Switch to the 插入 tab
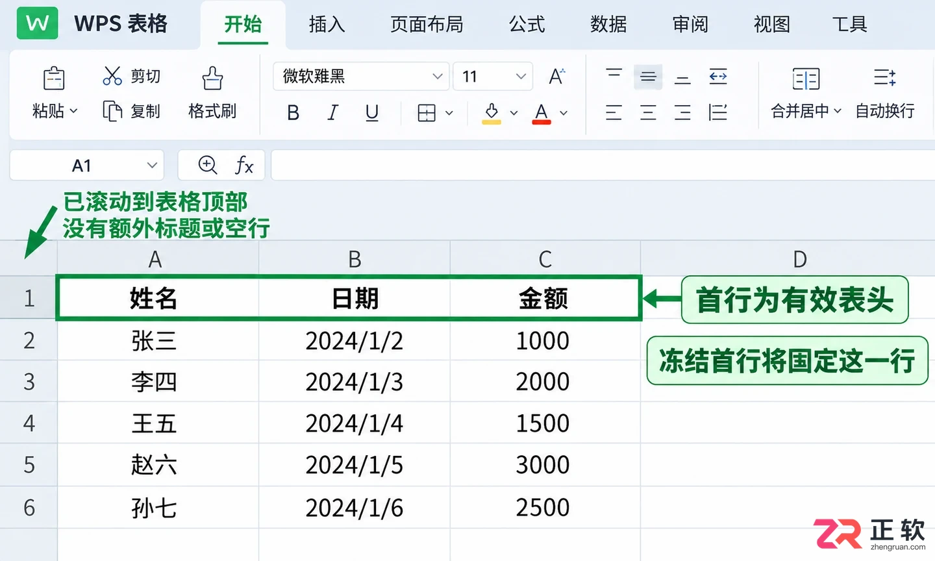The height and width of the screenshot is (561, 935). (x=327, y=25)
